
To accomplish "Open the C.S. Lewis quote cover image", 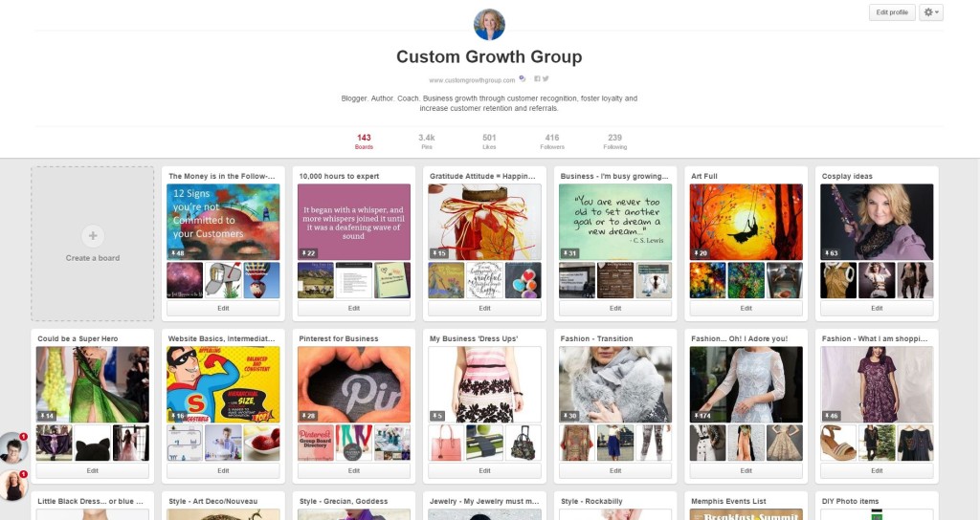I will click(615, 222).
